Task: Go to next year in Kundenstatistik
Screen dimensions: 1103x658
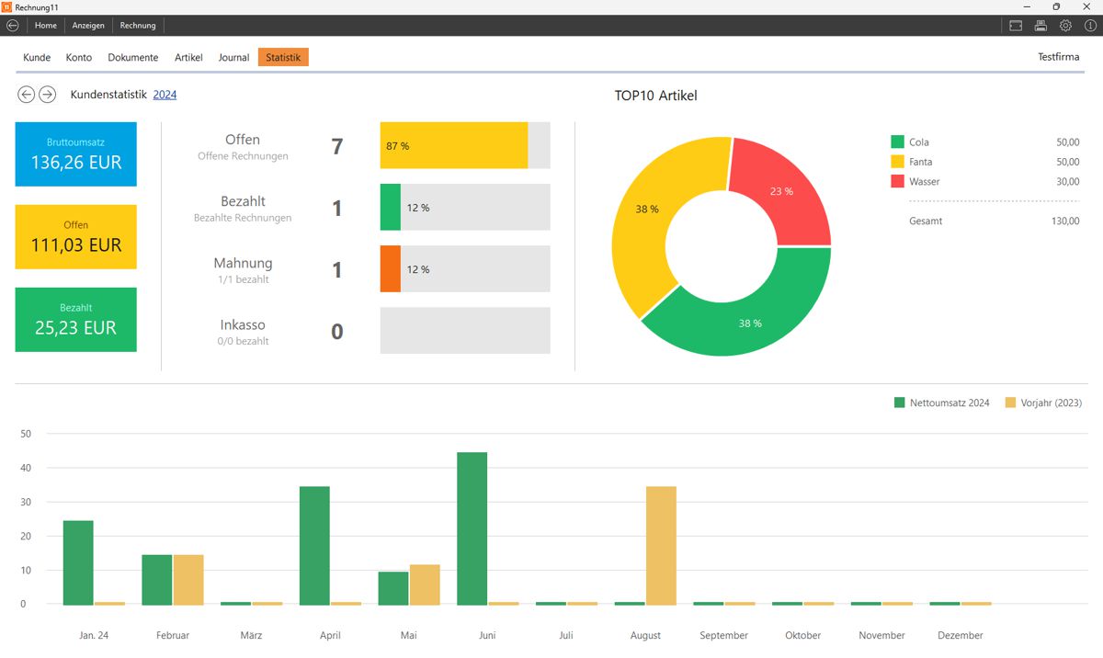Action: [47, 95]
